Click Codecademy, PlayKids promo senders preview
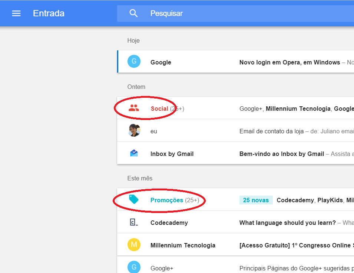This screenshot has height=273, width=354. [x=315, y=200]
